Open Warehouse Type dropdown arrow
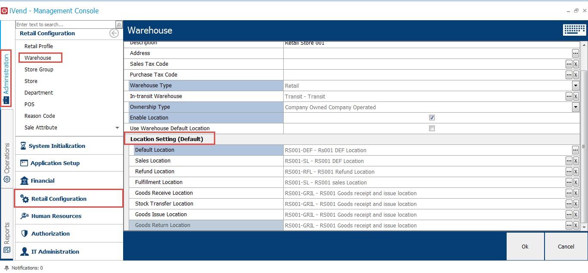This screenshot has height=273, width=588. pyautogui.click(x=576, y=86)
